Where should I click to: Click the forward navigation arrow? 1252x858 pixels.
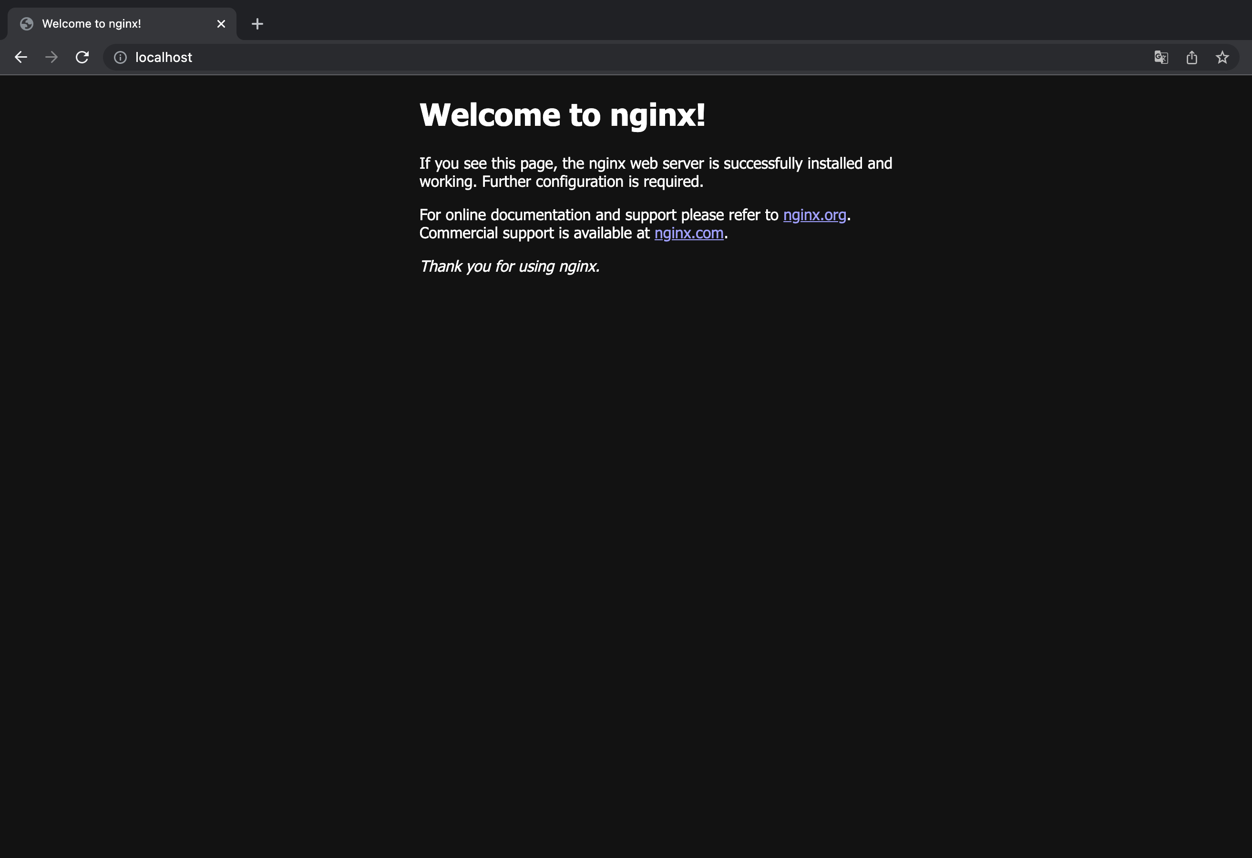click(51, 57)
